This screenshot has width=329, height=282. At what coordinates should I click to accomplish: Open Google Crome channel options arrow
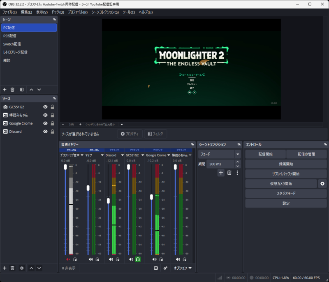pyautogui.click(x=169, y=155)
